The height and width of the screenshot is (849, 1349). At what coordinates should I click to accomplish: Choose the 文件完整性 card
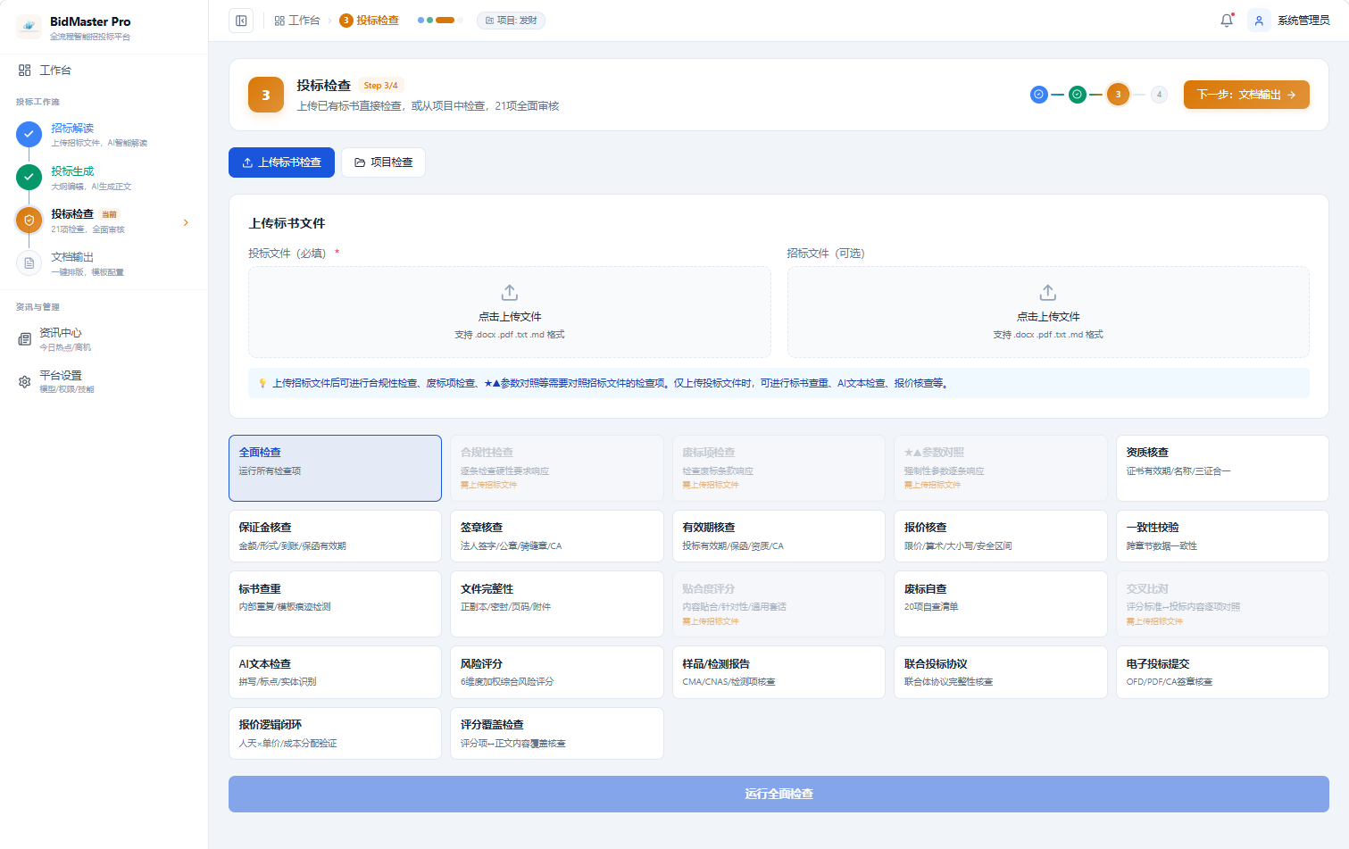557,603
